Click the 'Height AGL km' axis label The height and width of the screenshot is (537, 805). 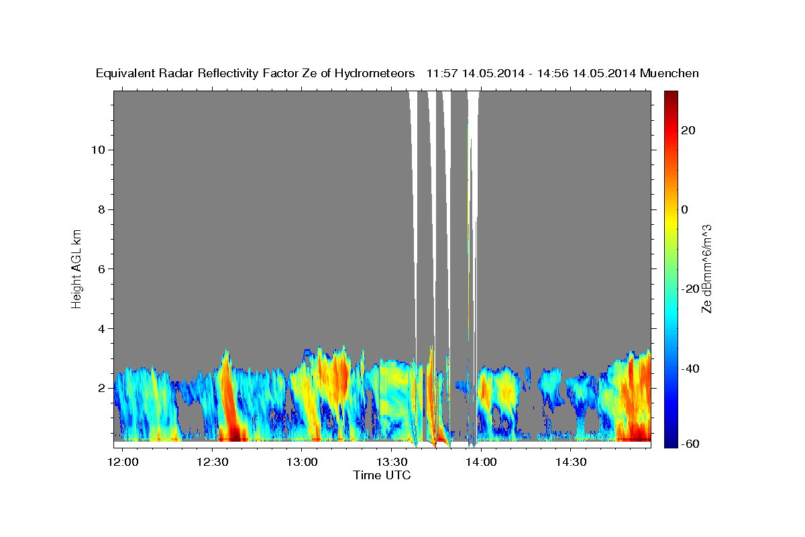click(x=76, y=268)
